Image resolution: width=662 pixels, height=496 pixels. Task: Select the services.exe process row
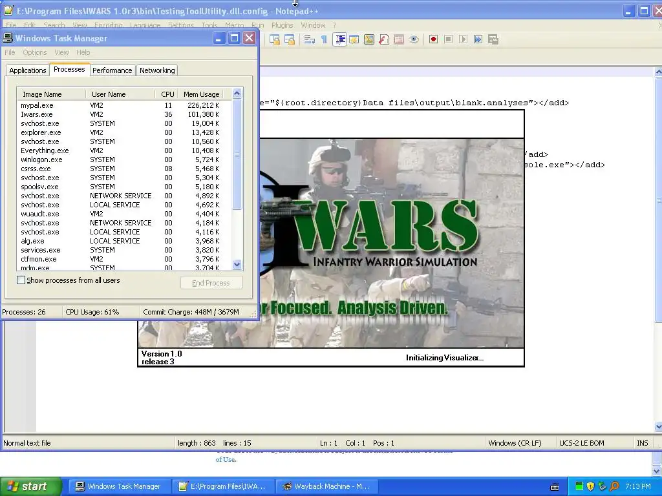point(124,250)
